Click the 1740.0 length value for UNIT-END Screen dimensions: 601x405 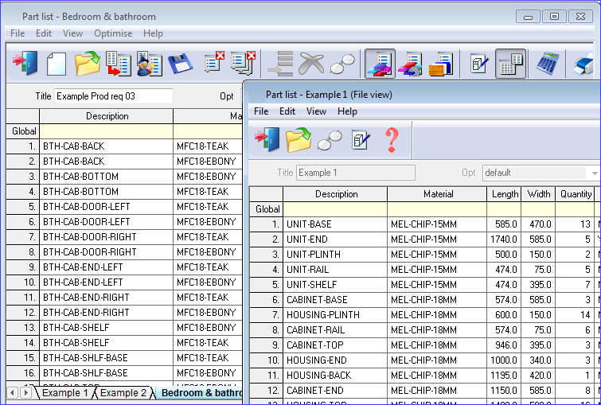pos(504,239)
